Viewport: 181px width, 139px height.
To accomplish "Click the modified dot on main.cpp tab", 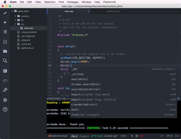I will click(x=88, y=11).
